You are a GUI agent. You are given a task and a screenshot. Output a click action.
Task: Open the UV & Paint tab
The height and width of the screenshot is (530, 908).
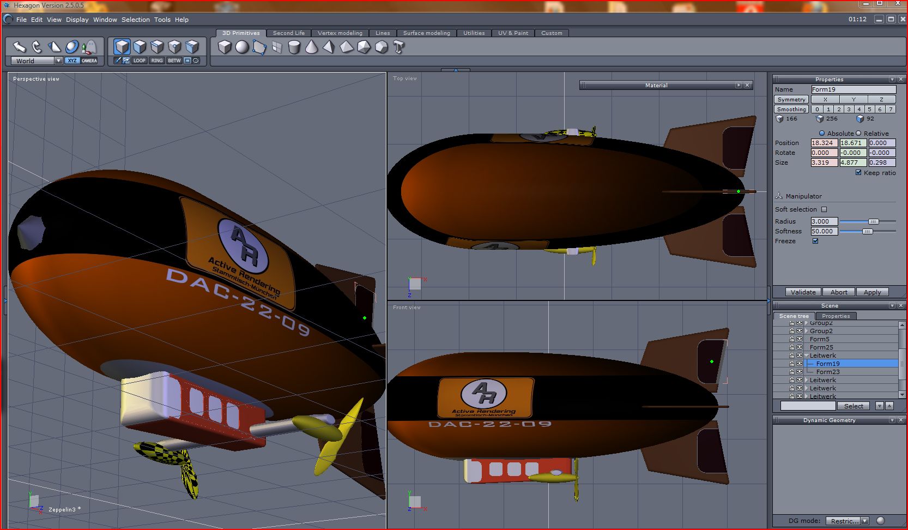point(513,33)
